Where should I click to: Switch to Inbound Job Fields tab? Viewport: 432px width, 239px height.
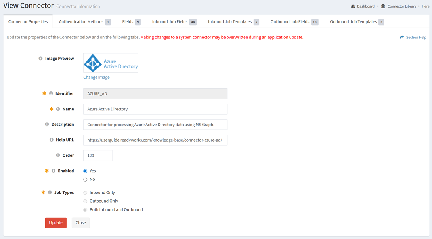174,22
